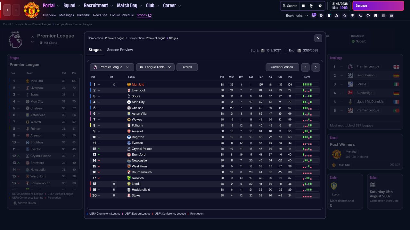Viewport: 410px width, 230px height.
Task: Click the large Premier League lion logo
Action: [x=15, y=40]
